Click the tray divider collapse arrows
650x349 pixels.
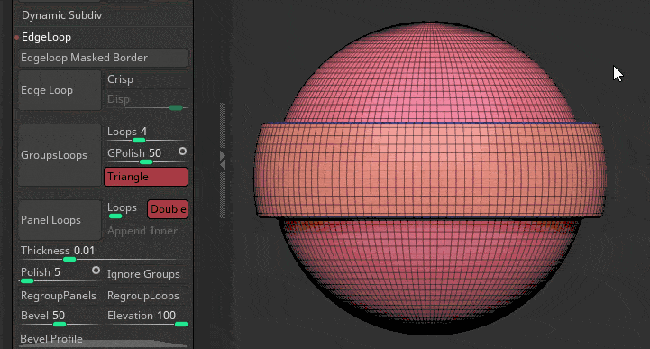click(x=223, y=161)
